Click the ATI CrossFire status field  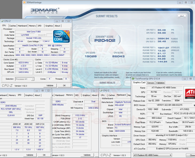(x=171, y=149)
